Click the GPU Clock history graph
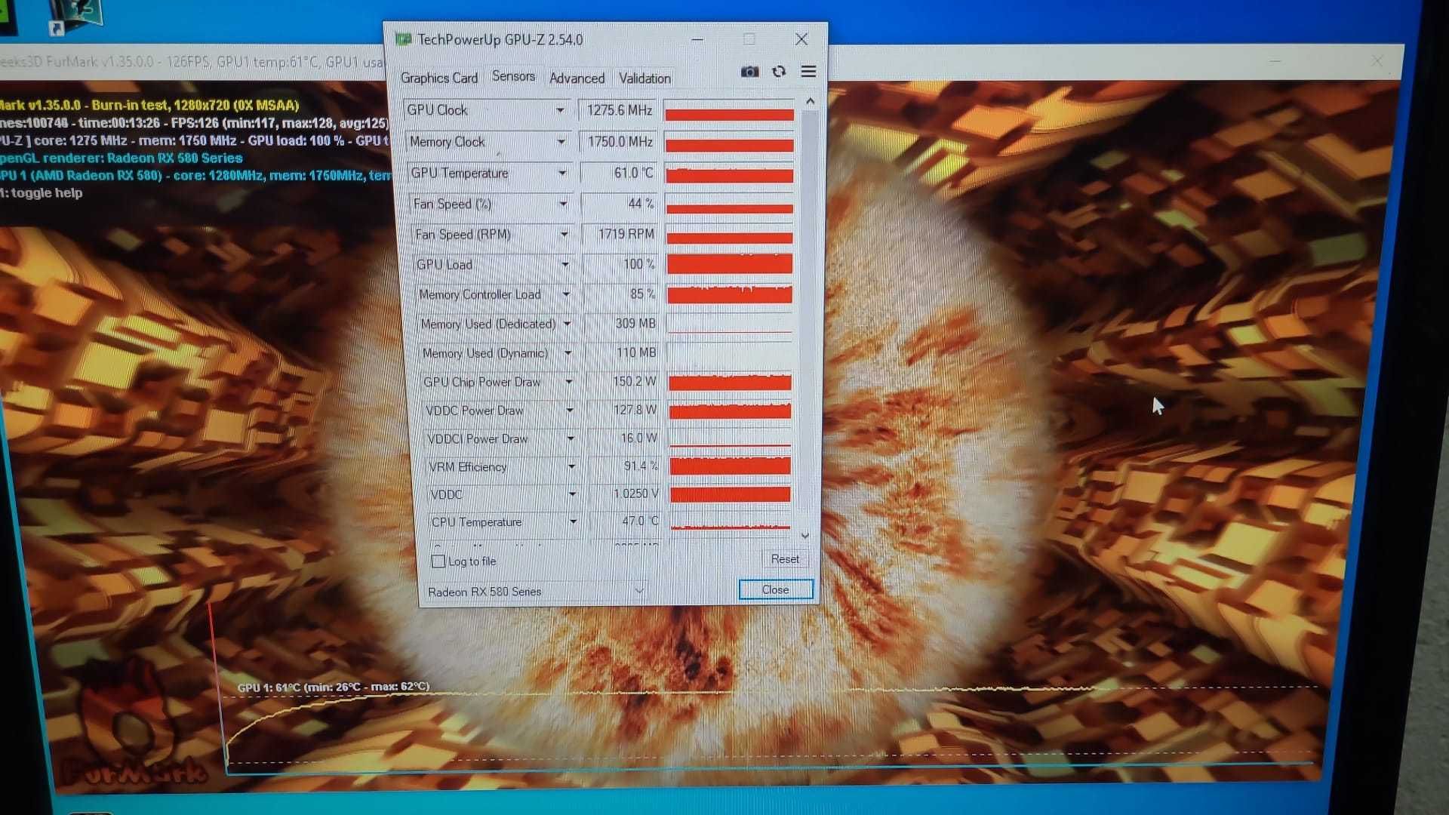Screen dimensions: 1449x815 pos(729,110)
